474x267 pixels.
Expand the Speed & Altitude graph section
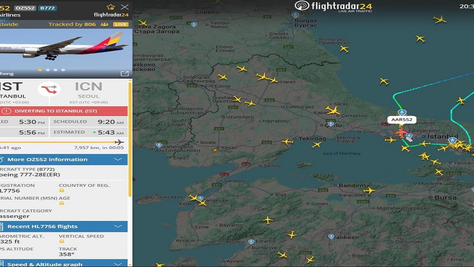tap(64, 263)
